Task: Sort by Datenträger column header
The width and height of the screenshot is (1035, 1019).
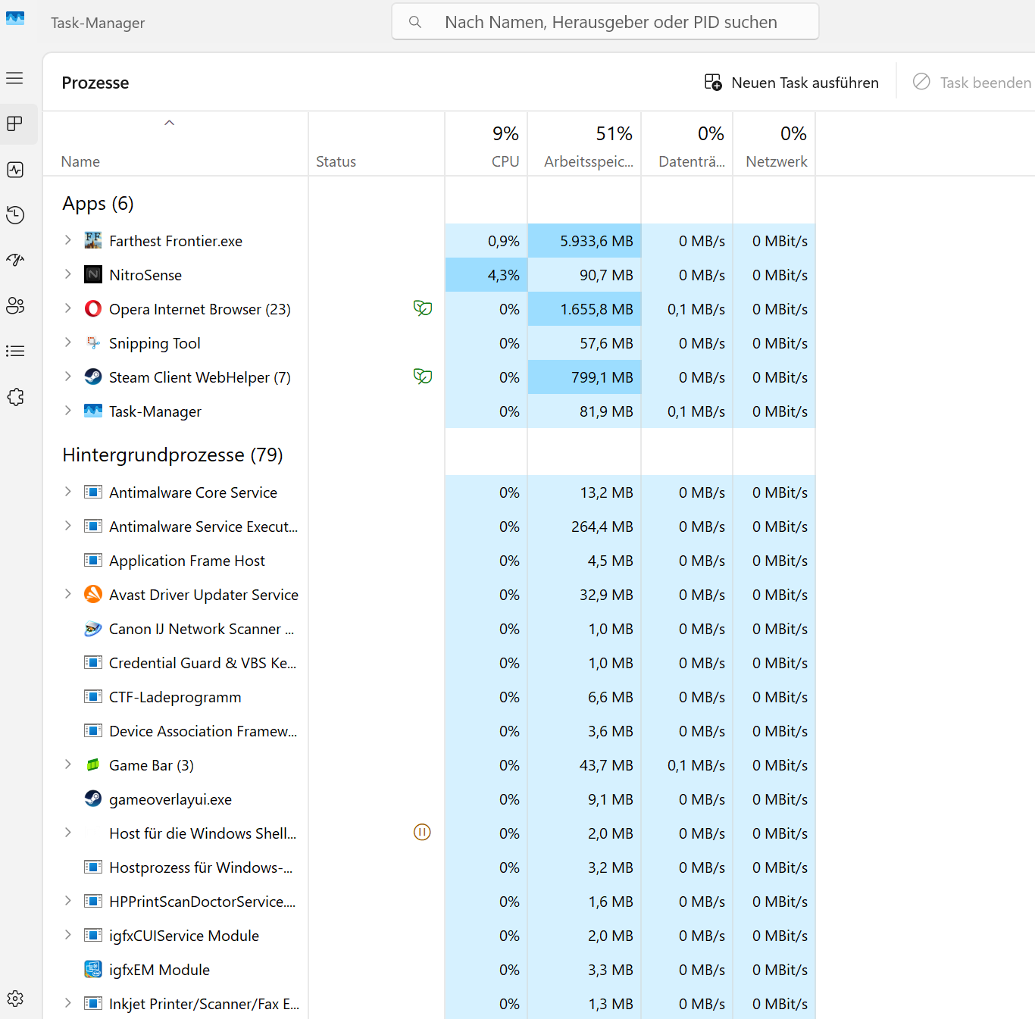Action: point(687,144)
